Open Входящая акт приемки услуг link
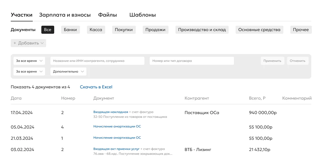The width and height of the screenshot is (322, 166). pyautogui.click(x=116, y=149)
